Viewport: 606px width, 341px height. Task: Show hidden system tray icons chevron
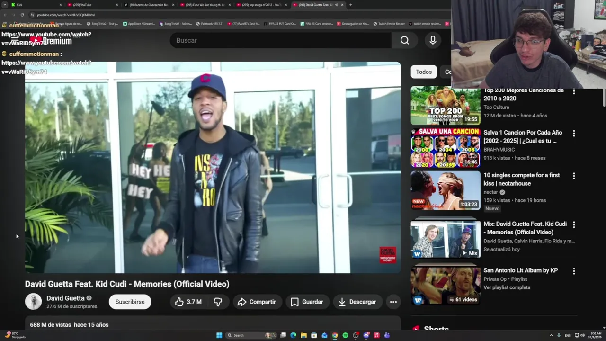(x=551, y=335)
